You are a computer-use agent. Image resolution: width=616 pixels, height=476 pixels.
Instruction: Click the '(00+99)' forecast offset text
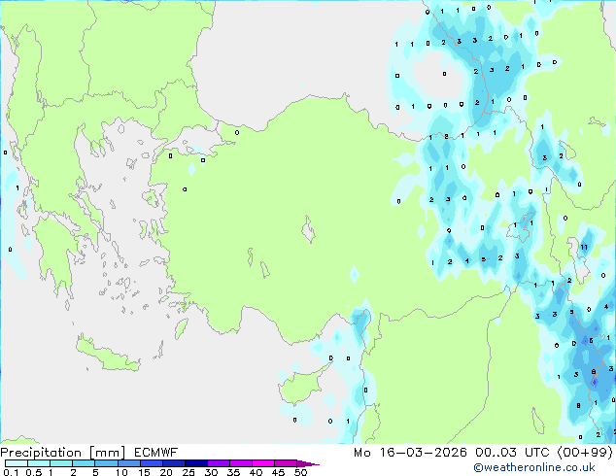[x=585, y=453]
